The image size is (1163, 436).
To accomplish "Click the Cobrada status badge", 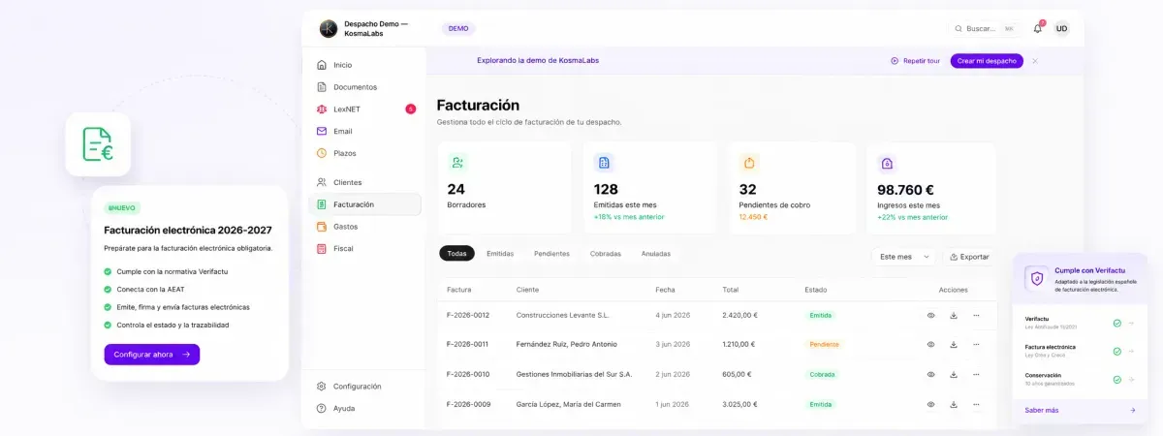I will [823, 374].
